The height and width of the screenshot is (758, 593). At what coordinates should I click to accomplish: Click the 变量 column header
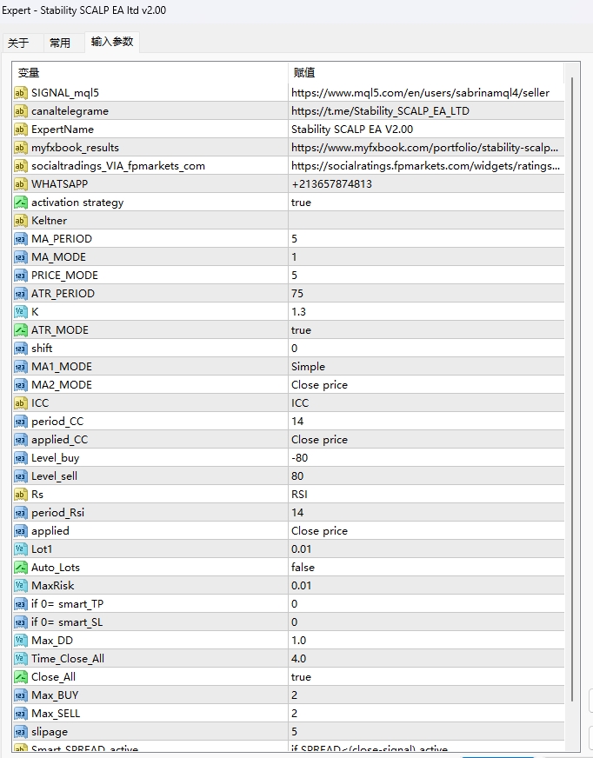pos(149,73)
